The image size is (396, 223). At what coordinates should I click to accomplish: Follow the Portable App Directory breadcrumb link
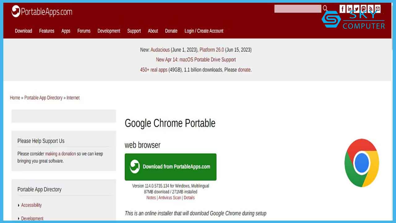43,98
